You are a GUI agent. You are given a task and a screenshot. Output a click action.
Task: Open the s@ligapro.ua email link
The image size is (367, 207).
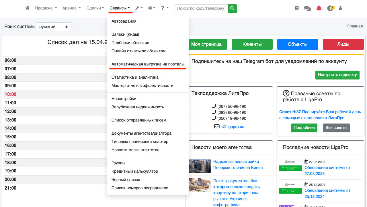[232, 127]
